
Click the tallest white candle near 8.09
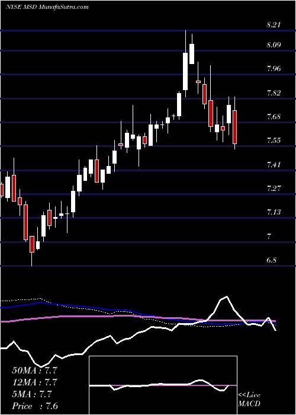click(x=185, y=72)
